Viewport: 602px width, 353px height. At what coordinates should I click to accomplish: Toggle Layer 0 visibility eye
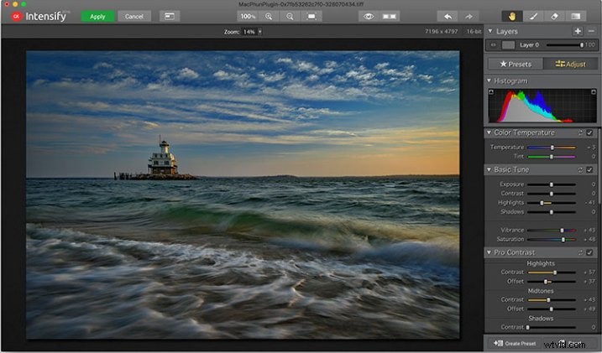(x=494, y=45)
